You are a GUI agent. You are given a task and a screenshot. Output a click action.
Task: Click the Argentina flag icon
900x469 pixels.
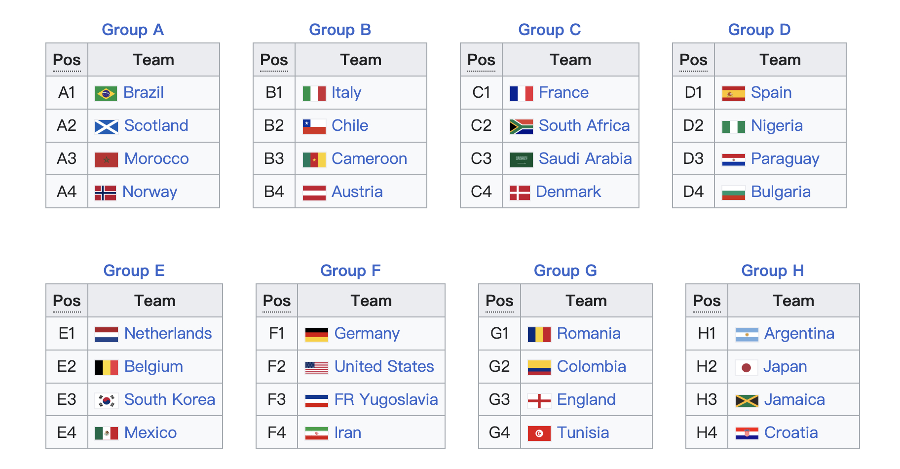pos(747,334)
